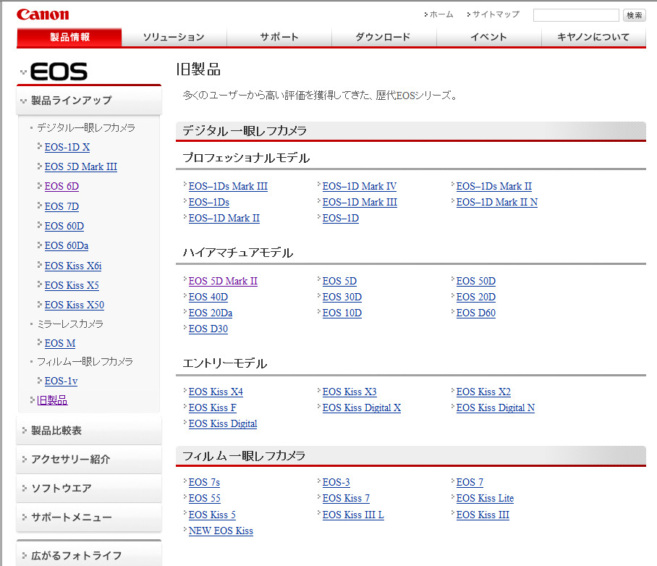The width and height of the screenshot is (657, 566).
Task: Open the ホーム link at top
Action: (x=441, y=14)
